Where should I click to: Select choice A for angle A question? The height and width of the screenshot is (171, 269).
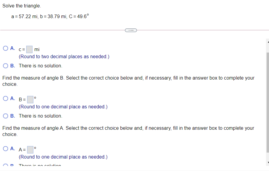pyautogui.click(x=5, y=149)
